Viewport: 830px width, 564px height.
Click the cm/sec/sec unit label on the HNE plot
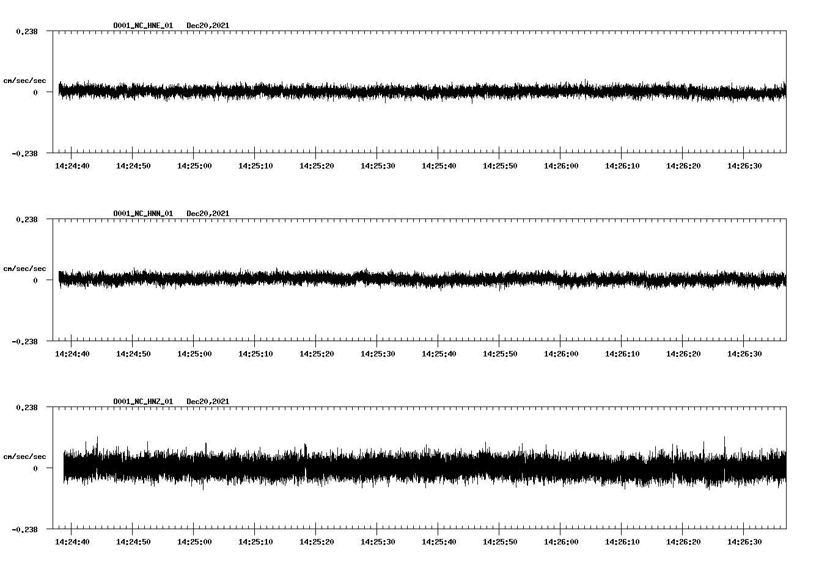click(24, 81)
